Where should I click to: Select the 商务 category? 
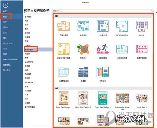click(x=26, y=21)
